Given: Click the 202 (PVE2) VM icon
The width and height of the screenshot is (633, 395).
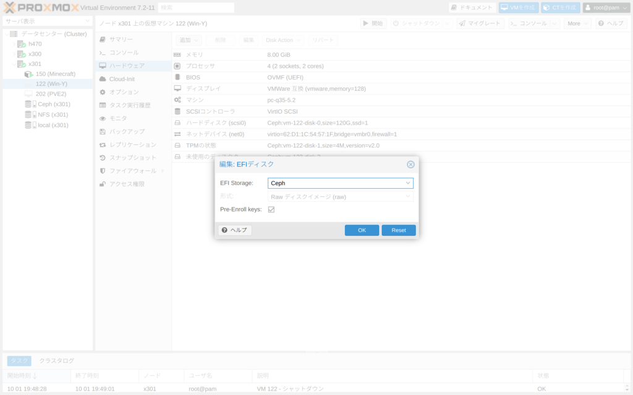Looking at the screenshot, I should [x=28, y=94].
